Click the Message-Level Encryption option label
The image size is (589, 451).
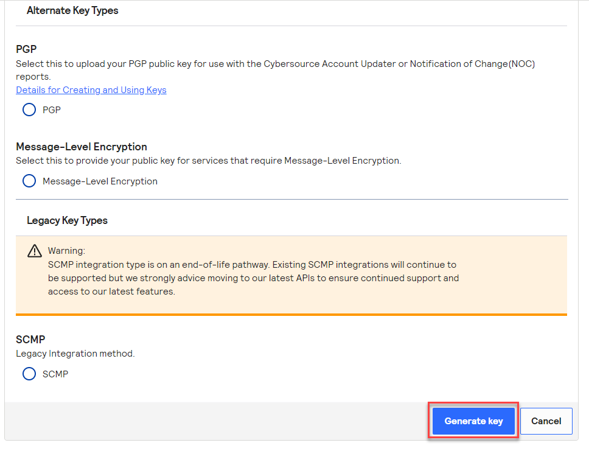click(100, 181)
